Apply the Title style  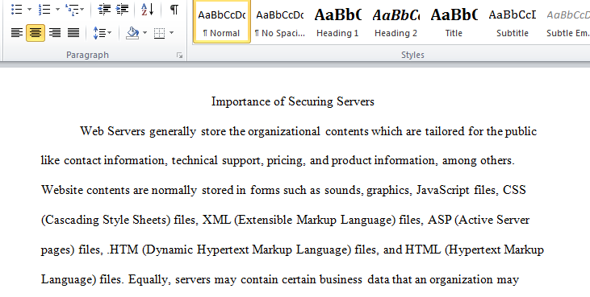pyautogui.click(x=454, y=22)
